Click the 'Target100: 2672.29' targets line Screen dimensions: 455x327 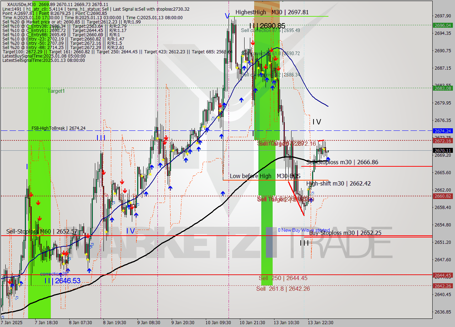(117, 52)
